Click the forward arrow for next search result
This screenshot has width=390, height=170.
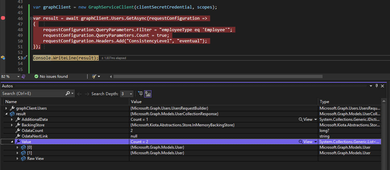[x=87, y=94]
